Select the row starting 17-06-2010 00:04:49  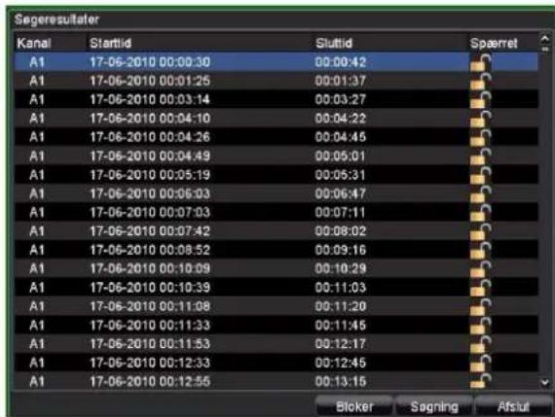coord(277,156)
